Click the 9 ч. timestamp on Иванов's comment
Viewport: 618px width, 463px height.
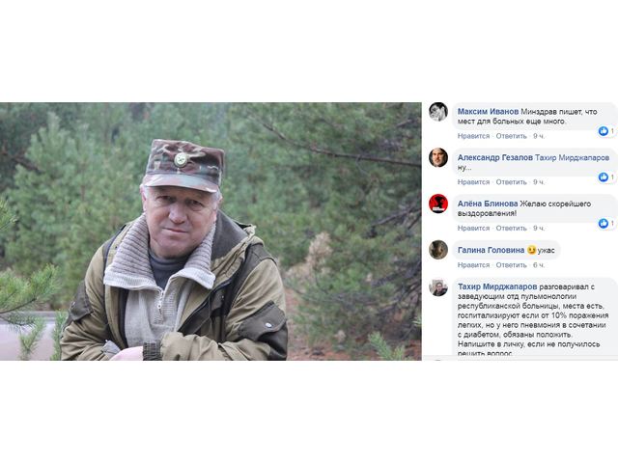pos(539,136)
